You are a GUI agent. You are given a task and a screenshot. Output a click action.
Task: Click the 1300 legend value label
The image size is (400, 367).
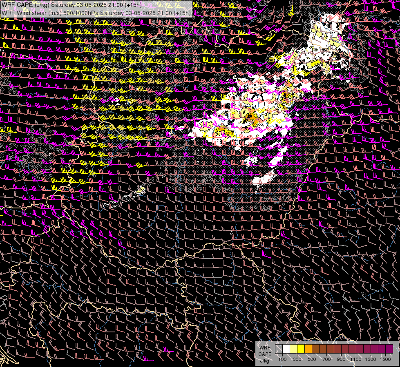pos(371,359)
